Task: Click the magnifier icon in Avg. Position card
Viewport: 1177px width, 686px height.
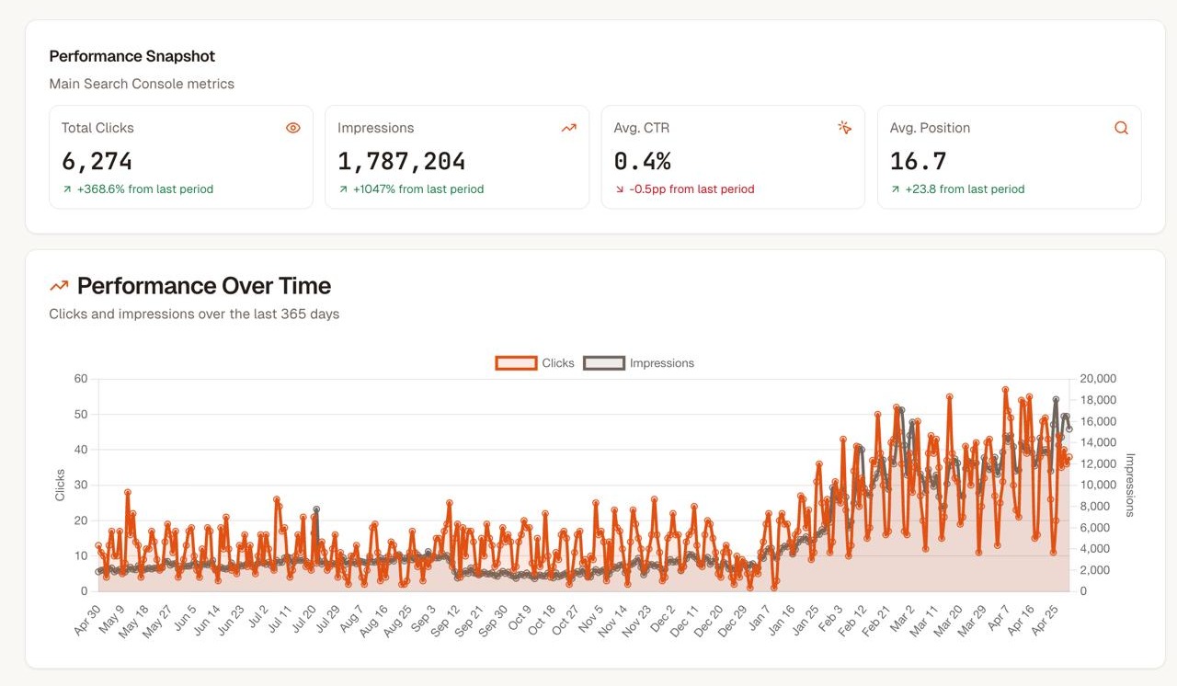Action: coord(1121,128)
